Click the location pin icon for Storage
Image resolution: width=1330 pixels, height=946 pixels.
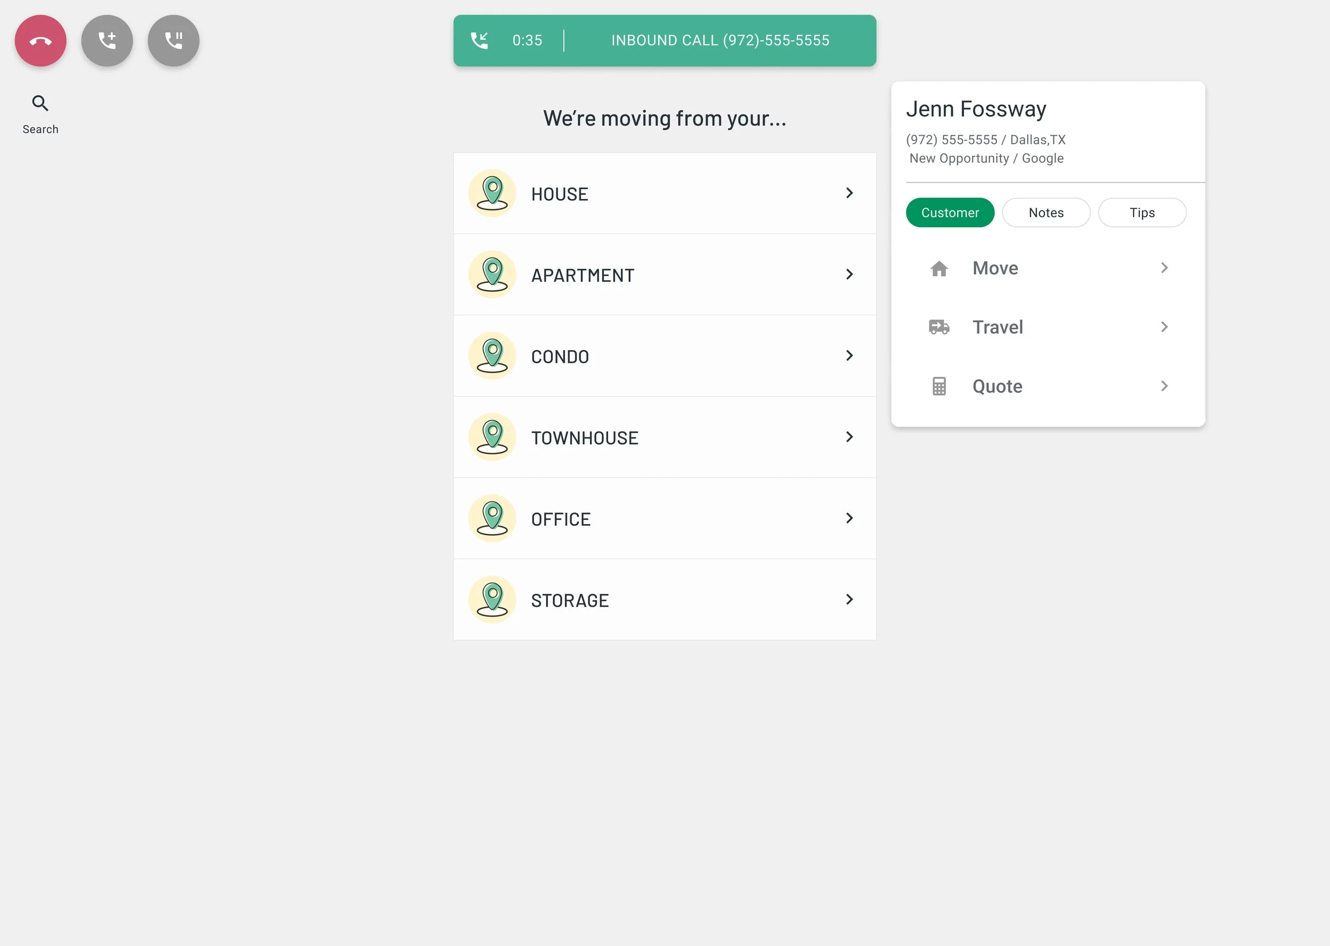(492, 600)
